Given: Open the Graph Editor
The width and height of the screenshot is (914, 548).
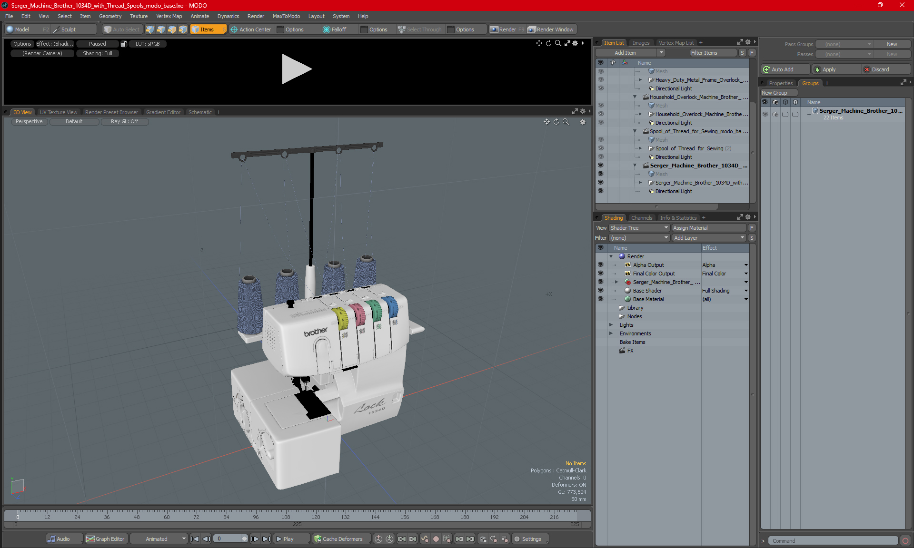Looking at the screenshot, I should coord(106,539).
